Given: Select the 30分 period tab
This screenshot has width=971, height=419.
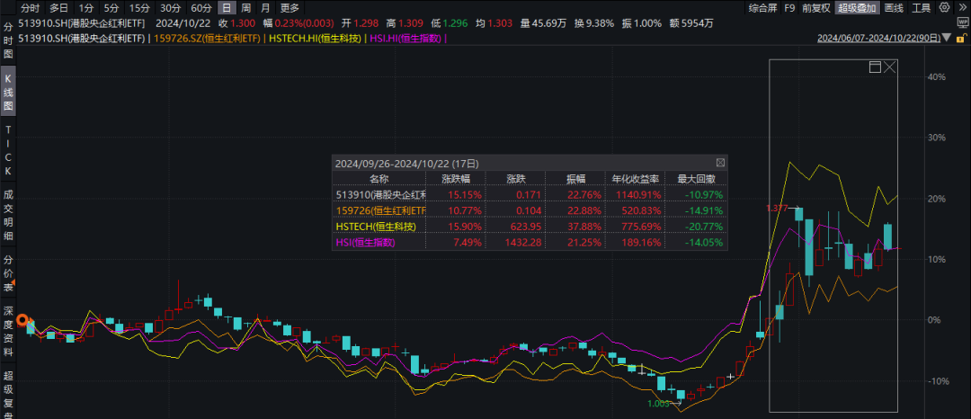Looking at the screenshot, I should (x=170, y=8).
